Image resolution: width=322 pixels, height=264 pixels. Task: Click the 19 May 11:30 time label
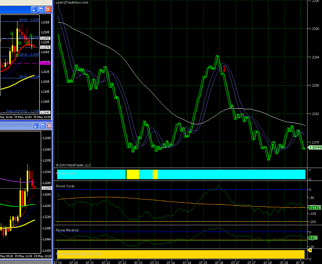tap(25, 256)
